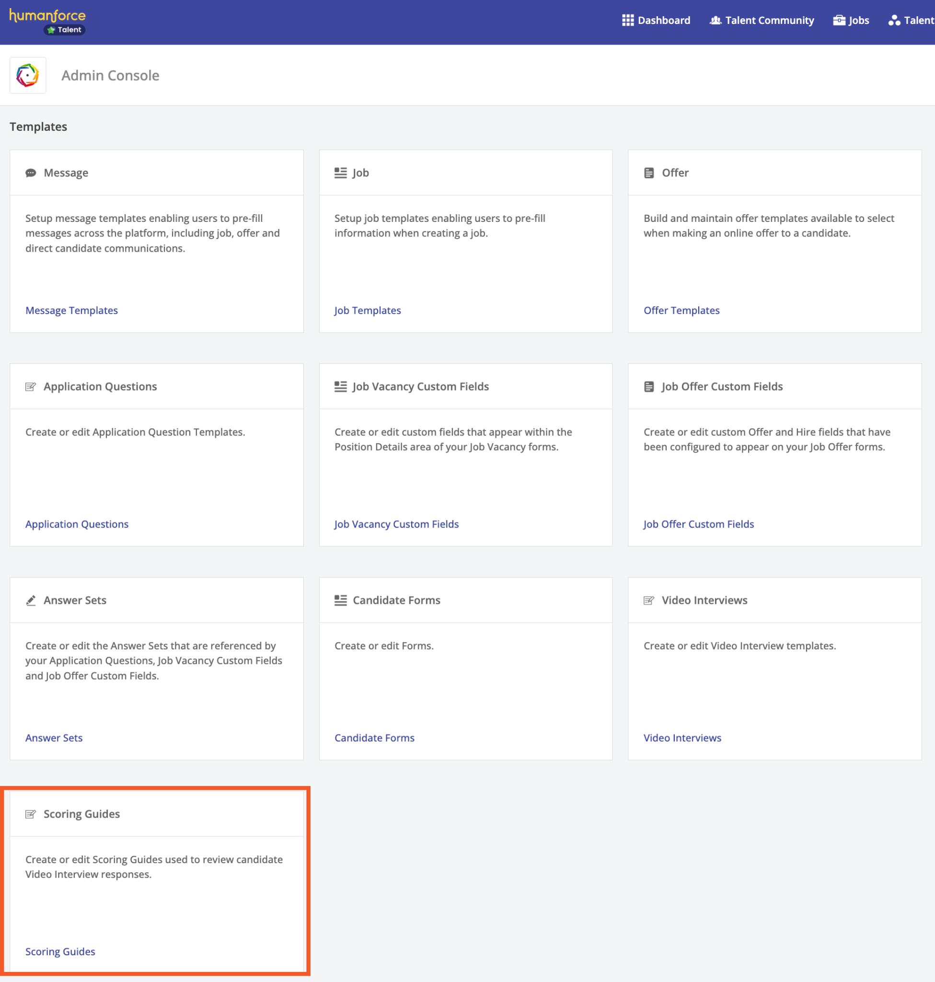Open the Scoring Guides link
The height and width of the screenshot is (982, 935).
coord(60,952)
